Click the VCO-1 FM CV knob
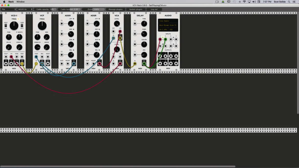Viewport: 299px width, 168px height. [x=9, y=47]
